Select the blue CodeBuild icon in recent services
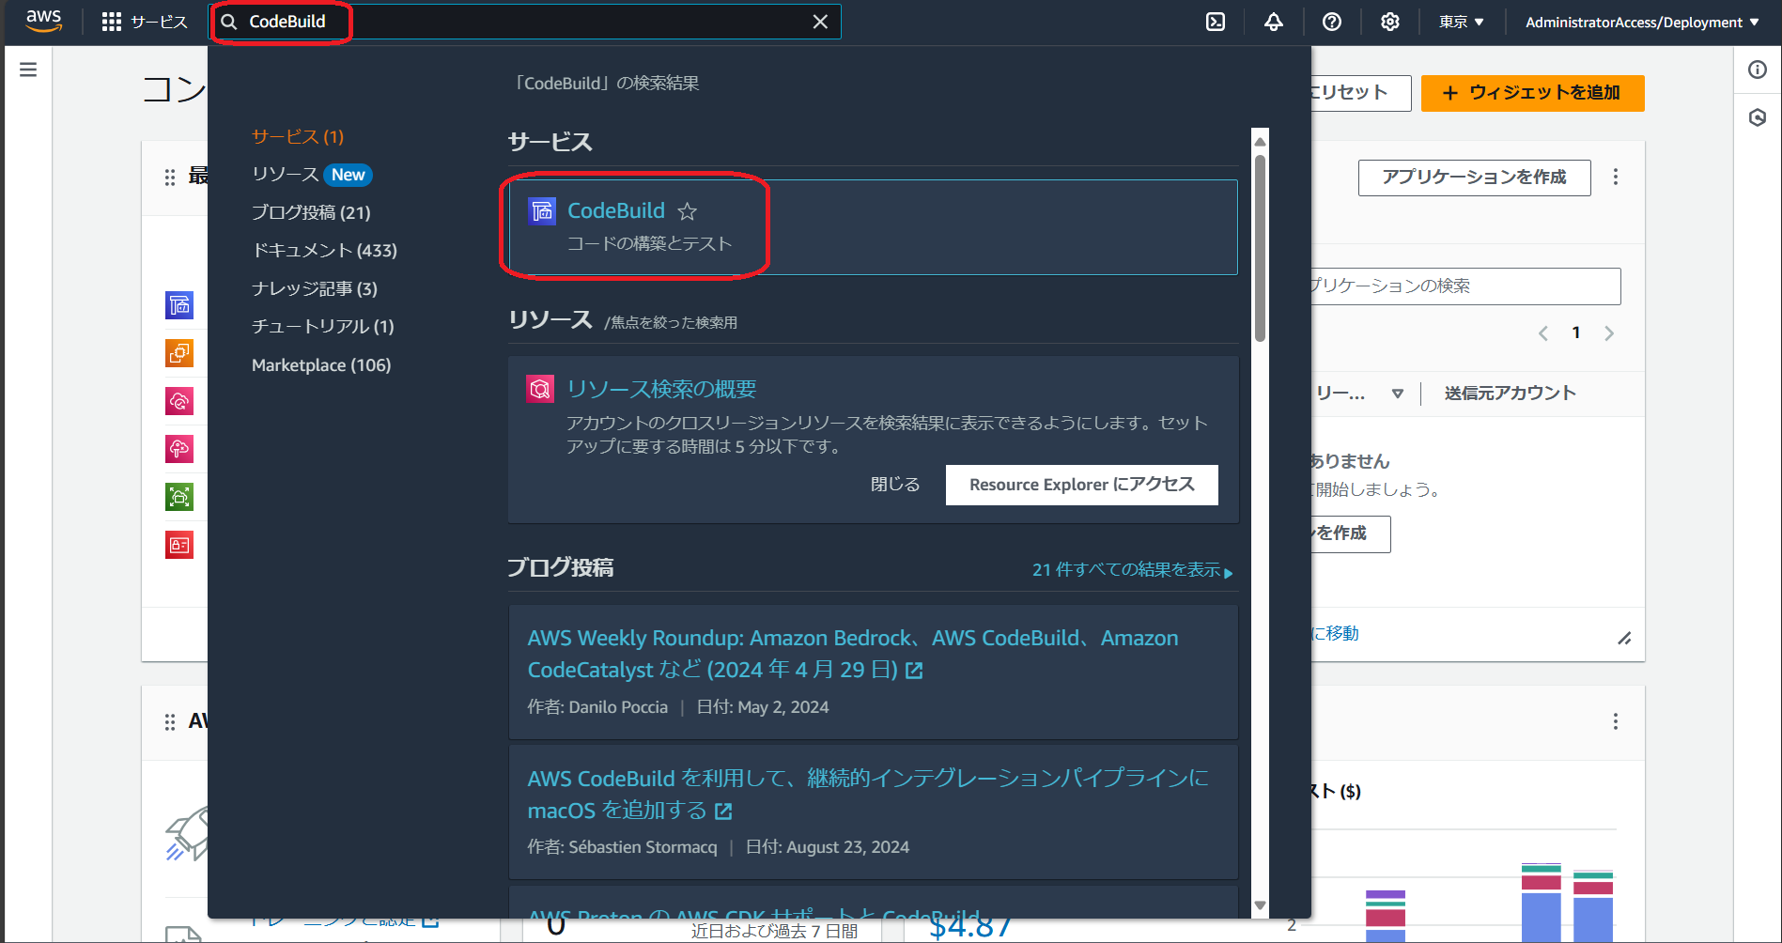 tap(179, 304)
